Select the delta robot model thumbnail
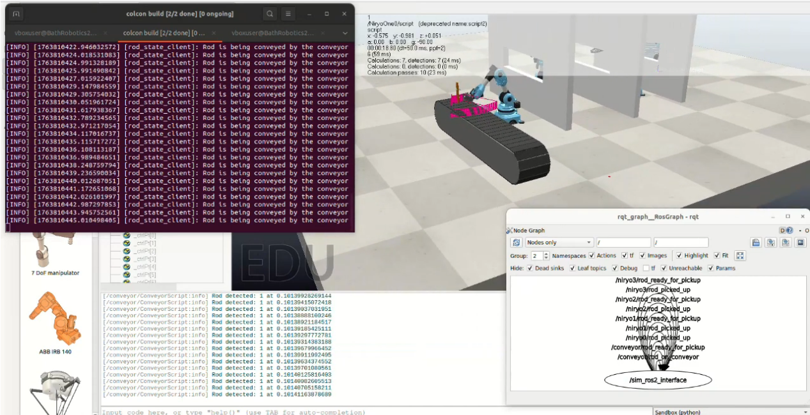Viewport: 810px width, 415px height. click(56, 391)
